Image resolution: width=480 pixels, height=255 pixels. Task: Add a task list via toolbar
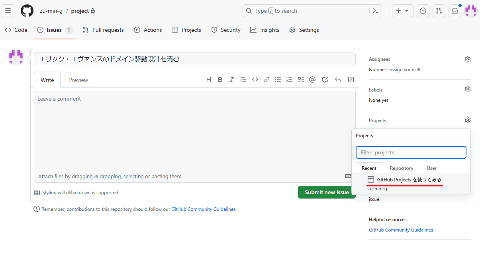point(301,80)
